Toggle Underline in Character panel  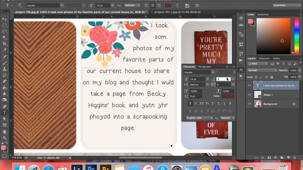tap(224, 104)
